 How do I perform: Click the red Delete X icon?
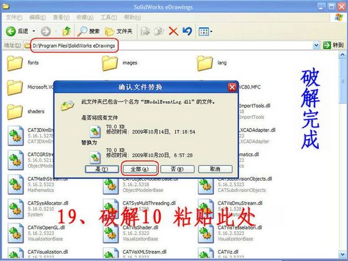pos(173,31)
